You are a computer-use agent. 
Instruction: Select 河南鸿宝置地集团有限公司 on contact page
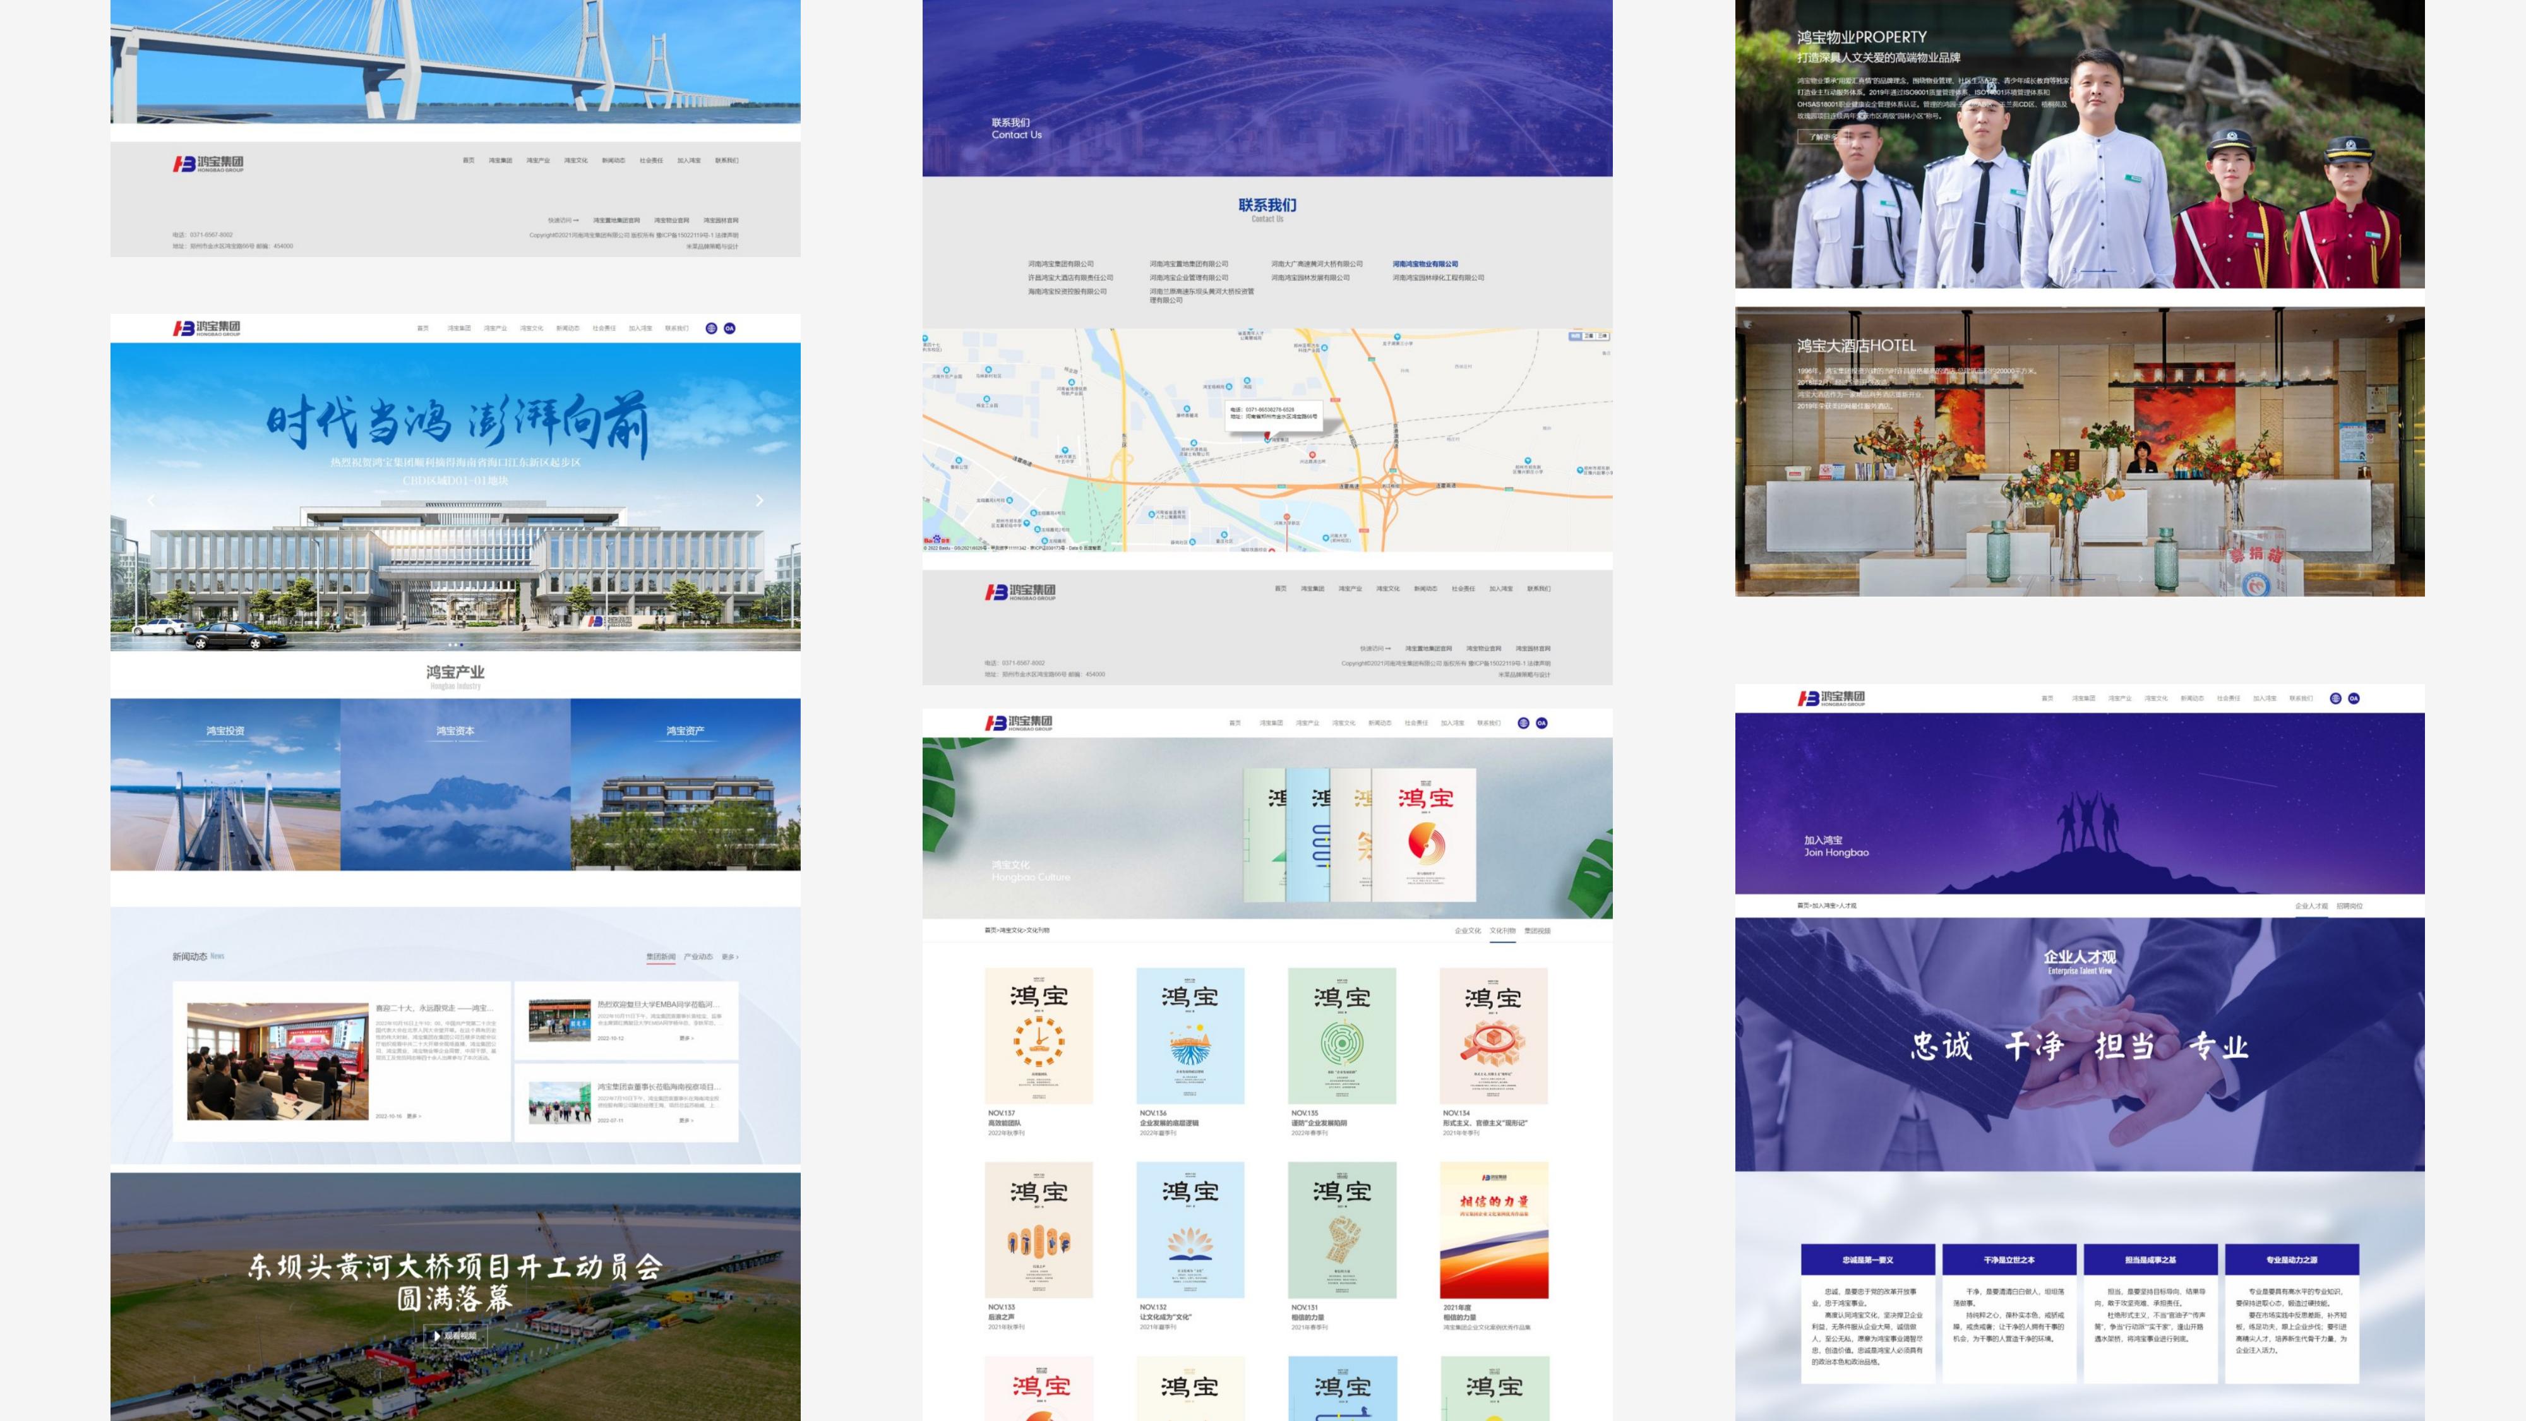click(x=1188, y=264)
